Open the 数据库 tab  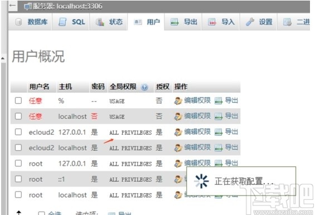tap(30, 22)
